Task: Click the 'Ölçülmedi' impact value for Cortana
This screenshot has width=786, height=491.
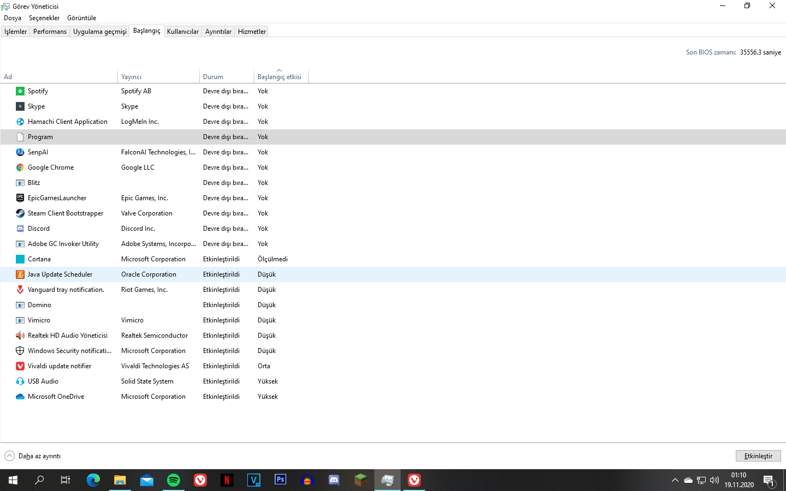Action: pyautogui.click(x=272, y=259)
